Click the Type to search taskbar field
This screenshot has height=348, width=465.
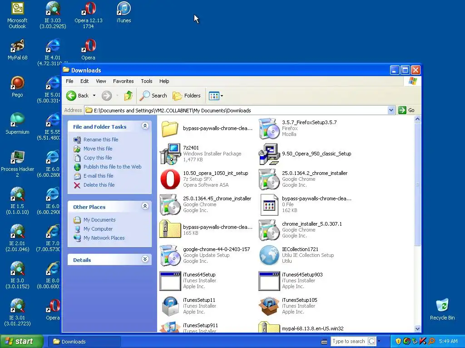click(x=349, y=341)
